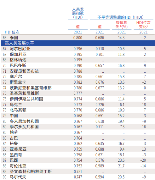
Task: Click the 波斯尼亚和黑塞哥维那 row name
Action: click(x=31, y=88)
